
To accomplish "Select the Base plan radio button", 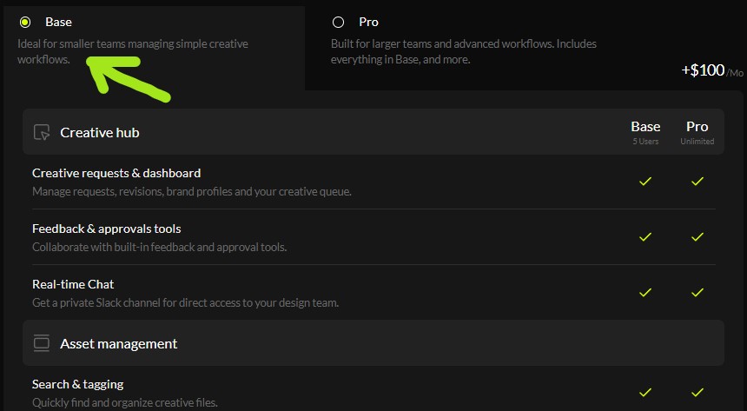I will [25, 22].
